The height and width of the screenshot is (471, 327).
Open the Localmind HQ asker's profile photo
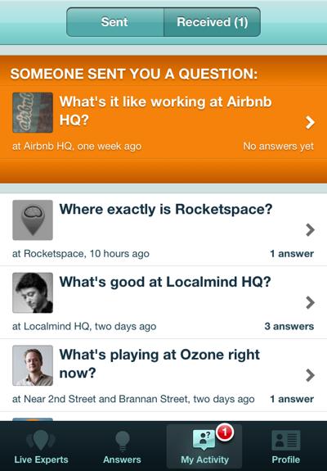[x=33, y=293]
